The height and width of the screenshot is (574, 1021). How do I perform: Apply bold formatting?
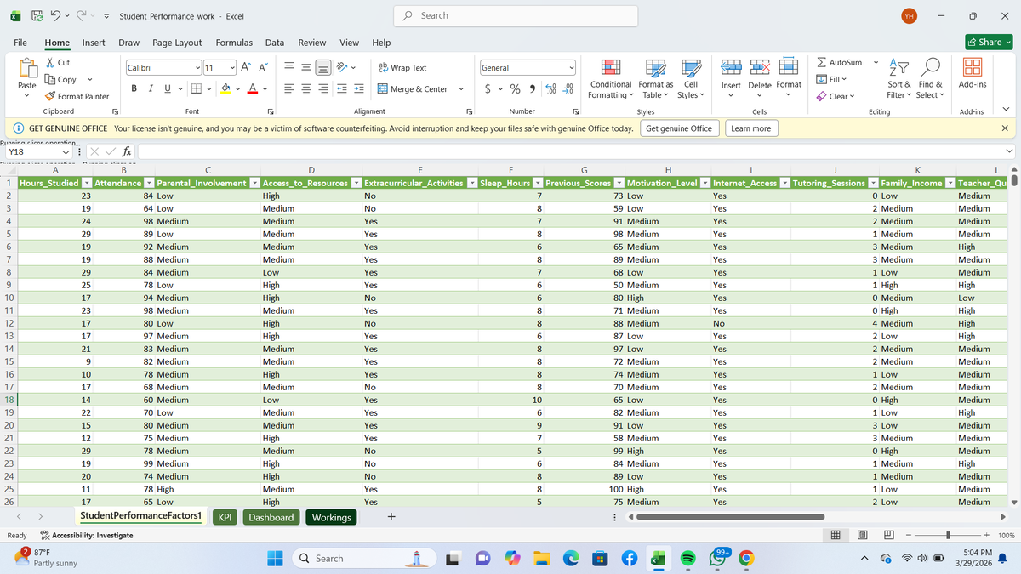tap(134, 88)
